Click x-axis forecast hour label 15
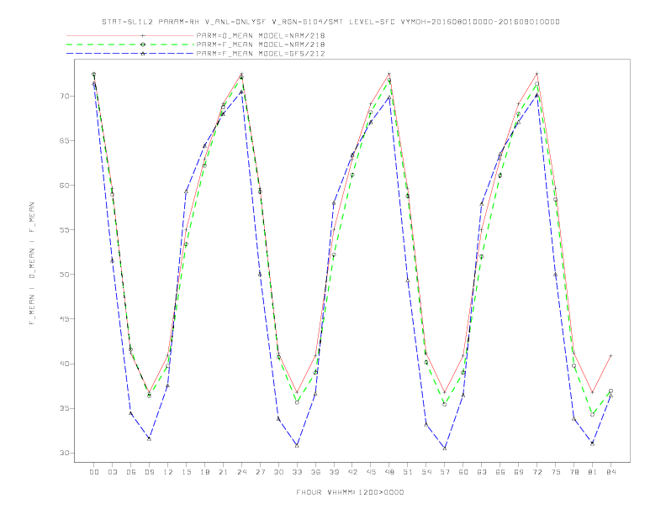The height and width of the screenshot is (514, 666). point(186,472)
